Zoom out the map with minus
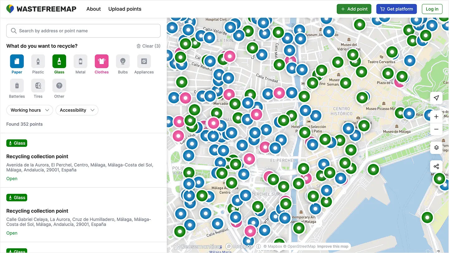 pyautogui.click(x=436, y=129)
